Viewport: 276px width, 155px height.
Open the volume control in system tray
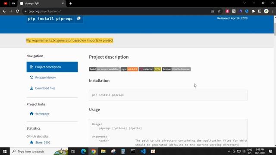[244, 151]
